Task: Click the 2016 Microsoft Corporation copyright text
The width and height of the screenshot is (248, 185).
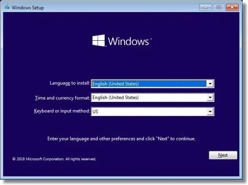Action: (54, 159)
